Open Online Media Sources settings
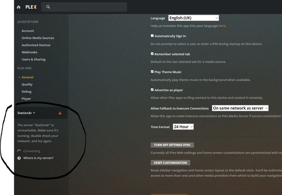 (38, 38)
